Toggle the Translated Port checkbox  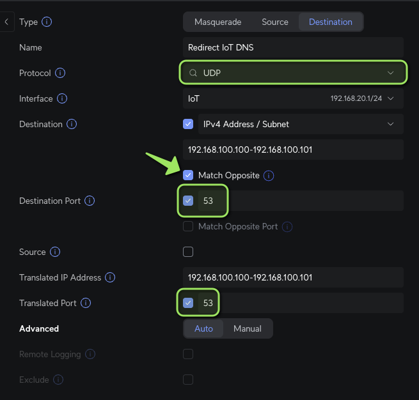coord(188,303)
